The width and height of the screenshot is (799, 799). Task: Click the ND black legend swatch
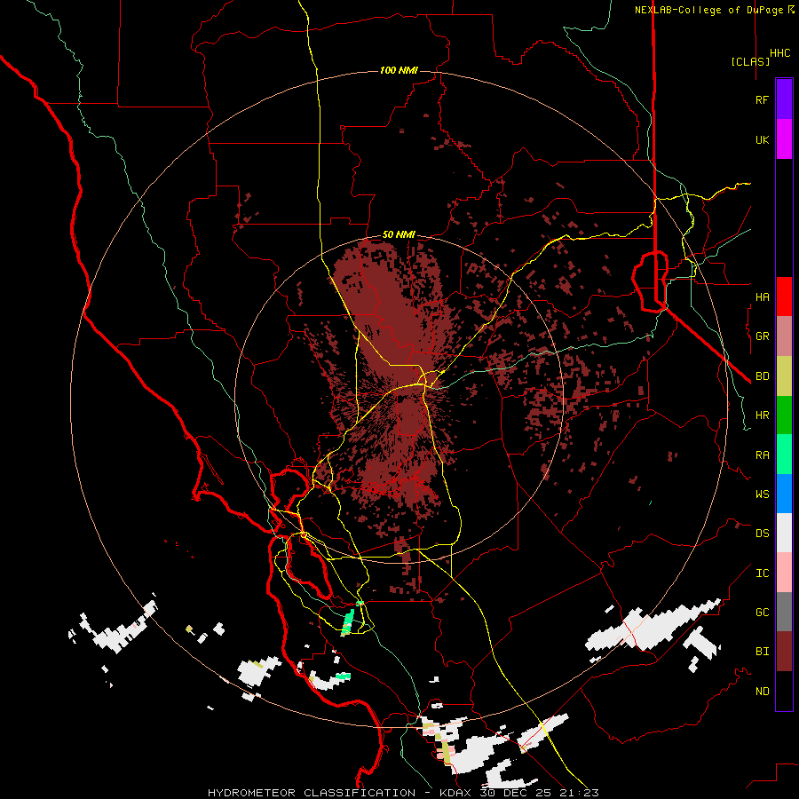(784, 691)
